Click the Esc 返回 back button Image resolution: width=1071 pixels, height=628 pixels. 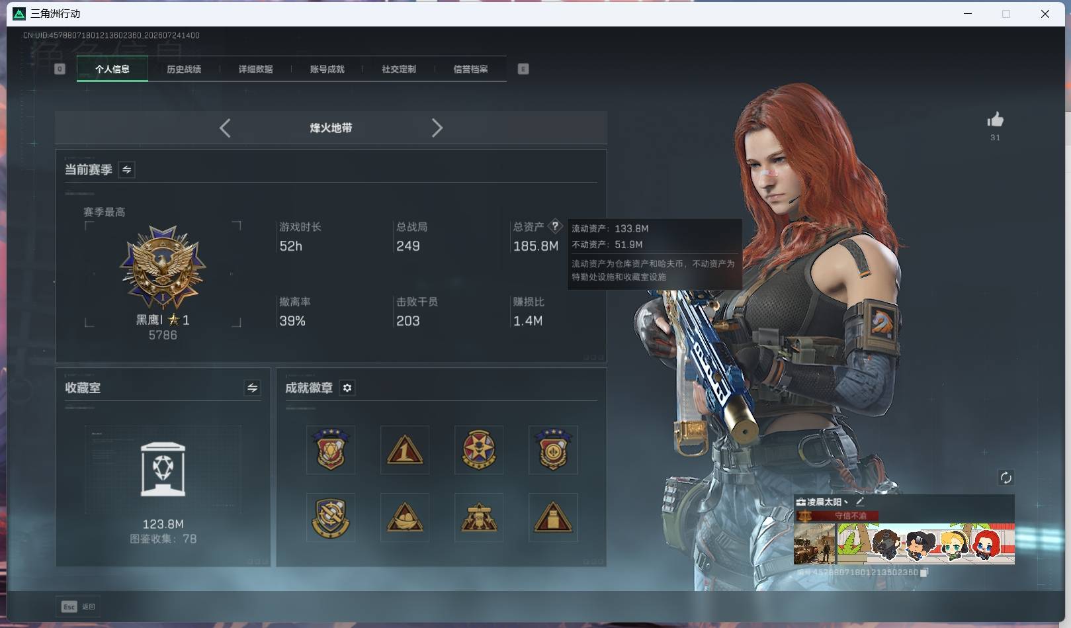click(x=79, y=606)
